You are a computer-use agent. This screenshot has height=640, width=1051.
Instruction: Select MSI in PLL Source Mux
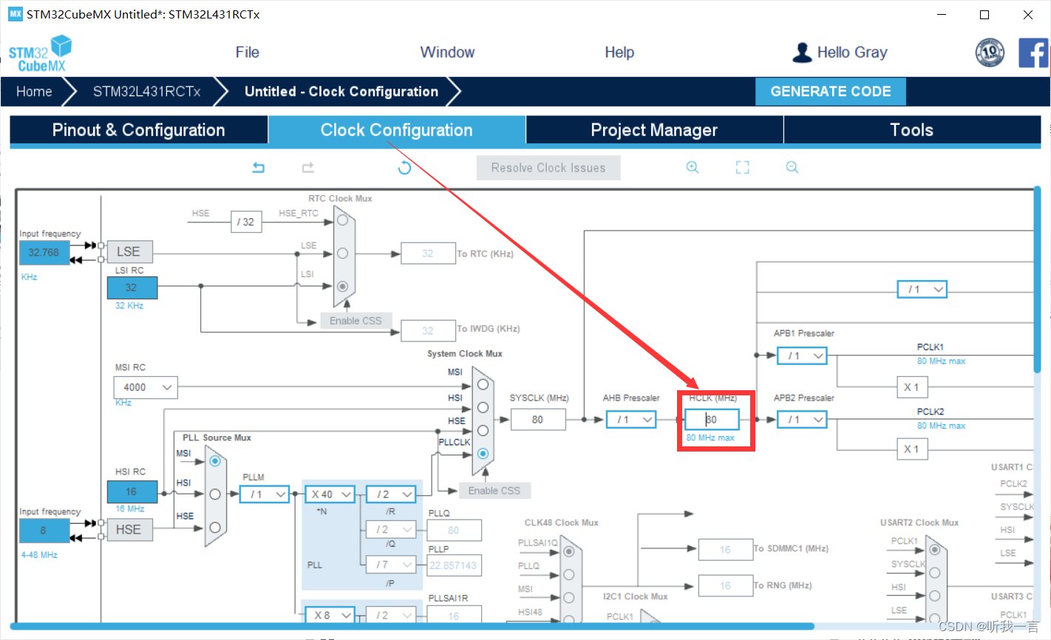tap(215, 461)
